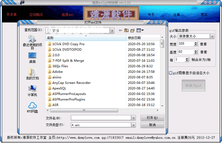Screen dimensions: 222x143
Task: Click the width 320 spinner arrows
Action: [x=196, y=44]
